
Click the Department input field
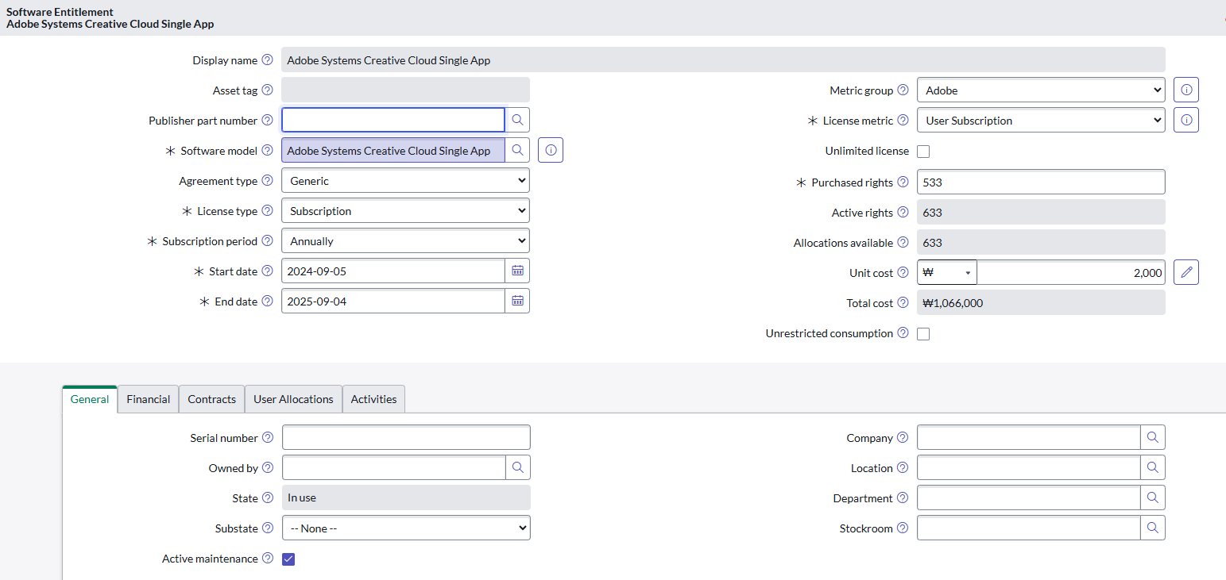(x=1029, y=497)
